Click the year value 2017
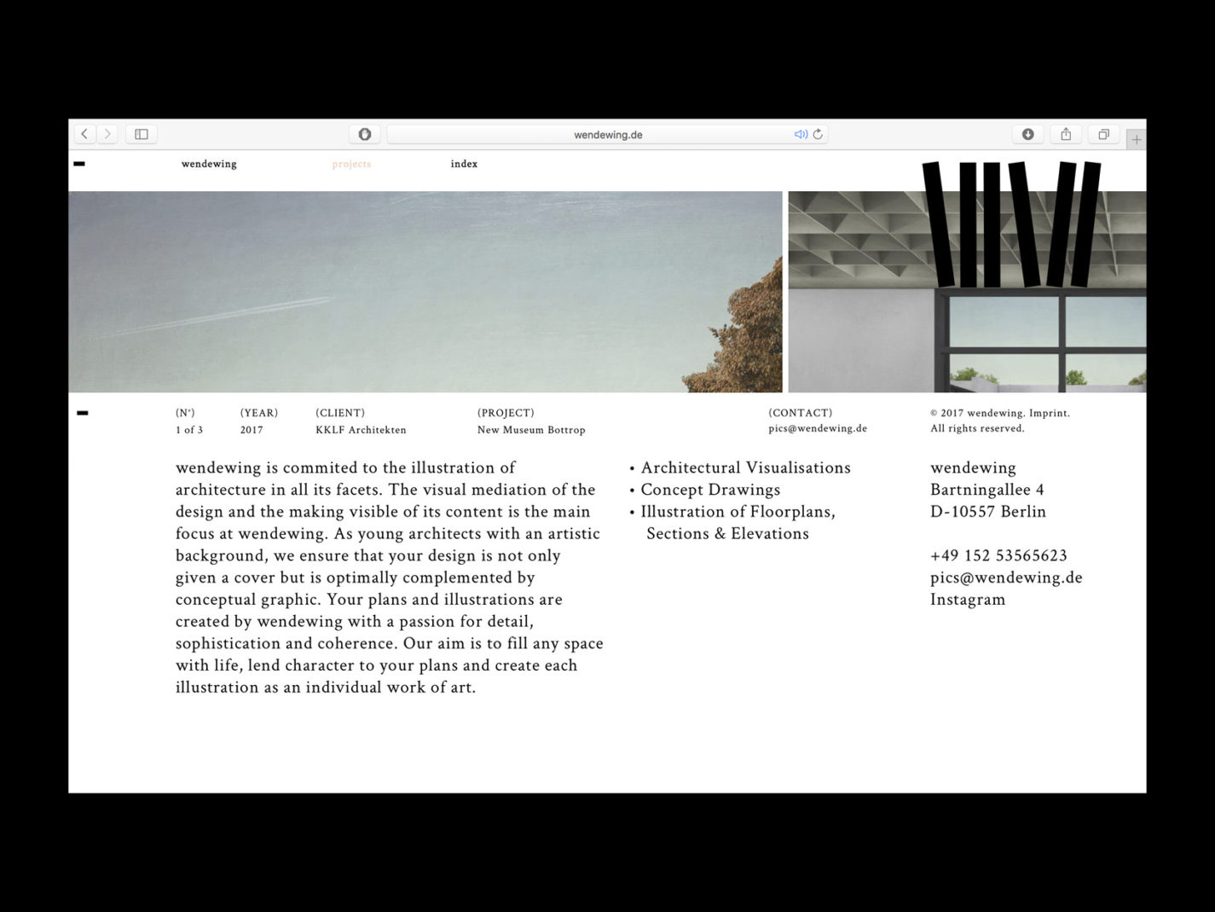Viewport: 1215px width, 912px height. [252, 430]
